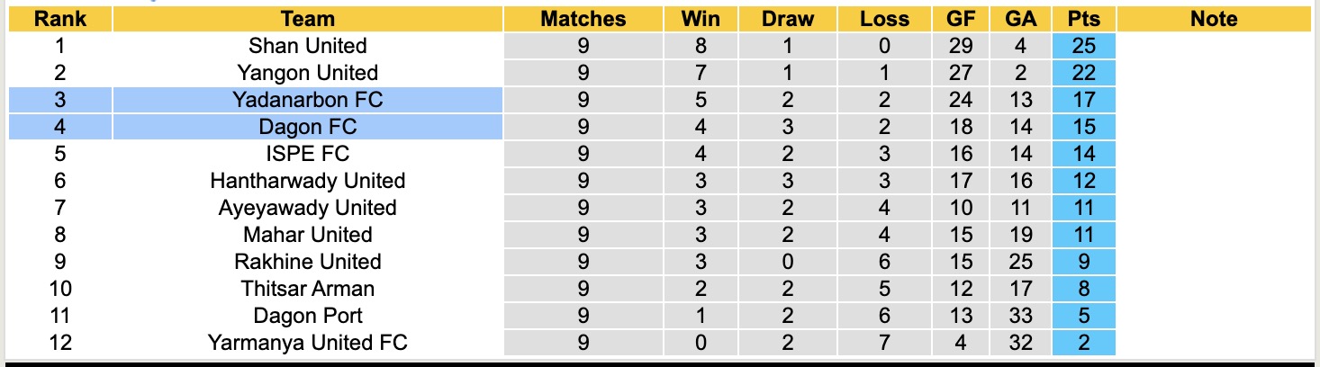
Task: Open Hantharwady United team entry
Action: pos(307,181)
